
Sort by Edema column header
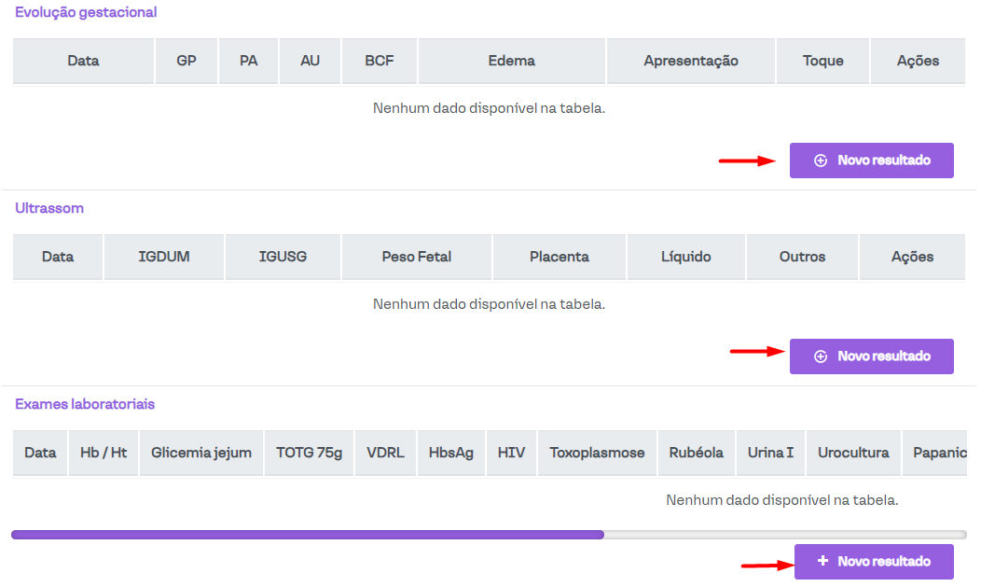511,61
